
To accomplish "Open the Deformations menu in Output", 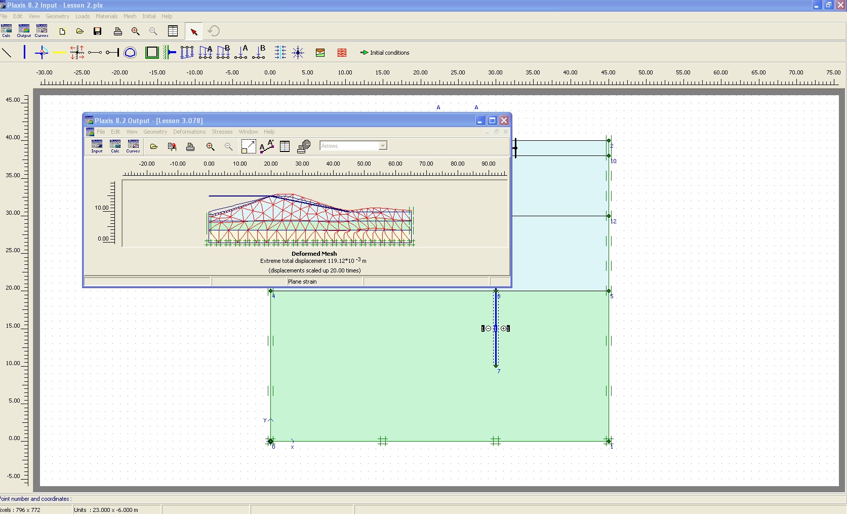I will pos(189,132).
